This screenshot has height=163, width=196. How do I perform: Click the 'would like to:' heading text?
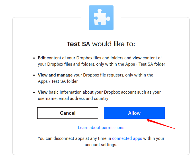[114, 44]
